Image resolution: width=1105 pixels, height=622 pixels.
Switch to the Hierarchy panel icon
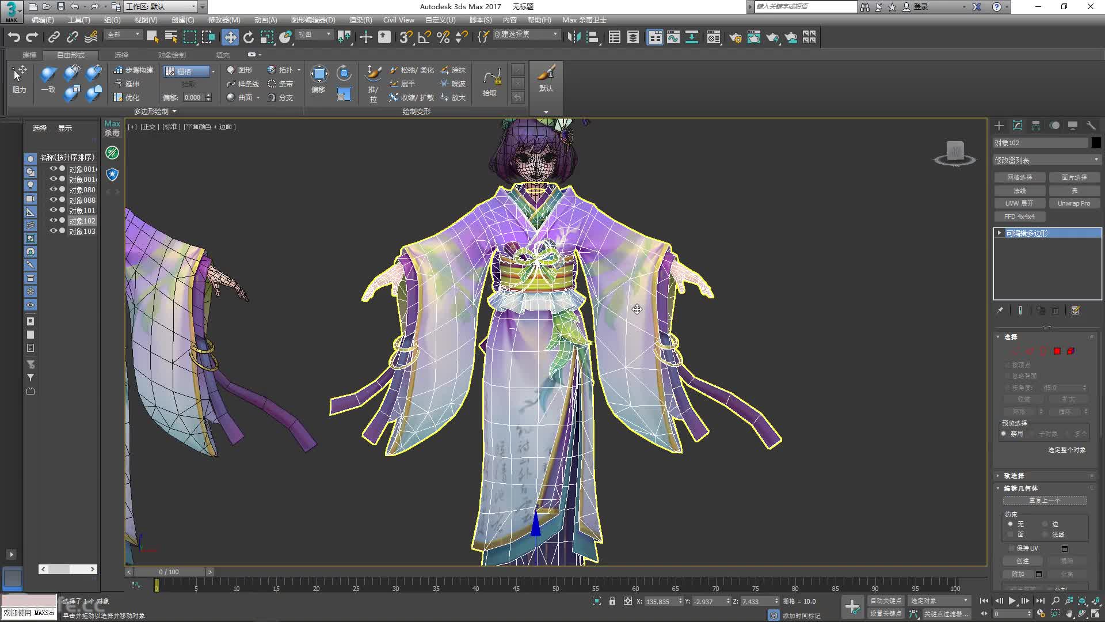point(1036,126)
